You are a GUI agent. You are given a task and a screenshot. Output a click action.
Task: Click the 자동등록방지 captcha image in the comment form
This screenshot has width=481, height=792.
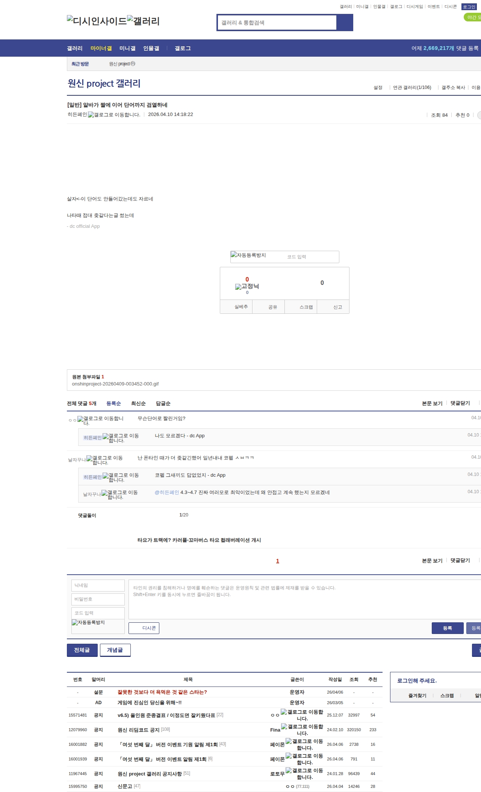88,622
